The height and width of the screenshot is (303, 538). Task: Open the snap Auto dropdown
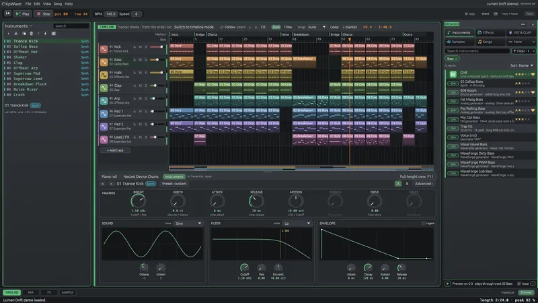coord(317,27)
